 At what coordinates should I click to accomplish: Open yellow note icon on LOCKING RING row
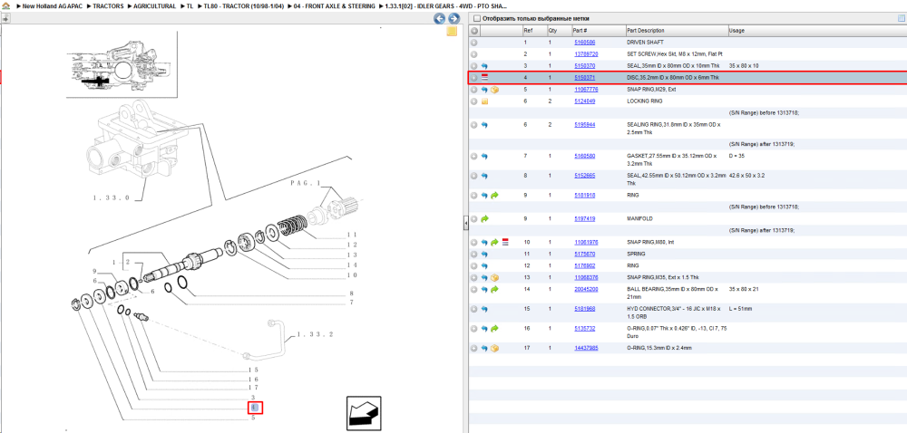click(484, 101)
